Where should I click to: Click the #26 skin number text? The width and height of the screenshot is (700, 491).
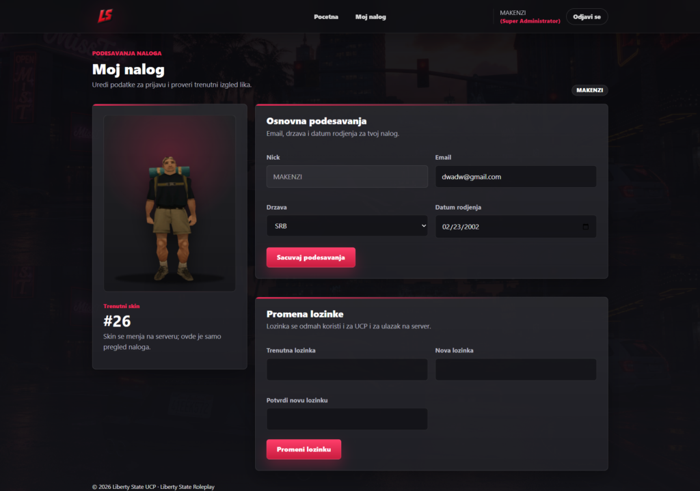pos(117,321)
